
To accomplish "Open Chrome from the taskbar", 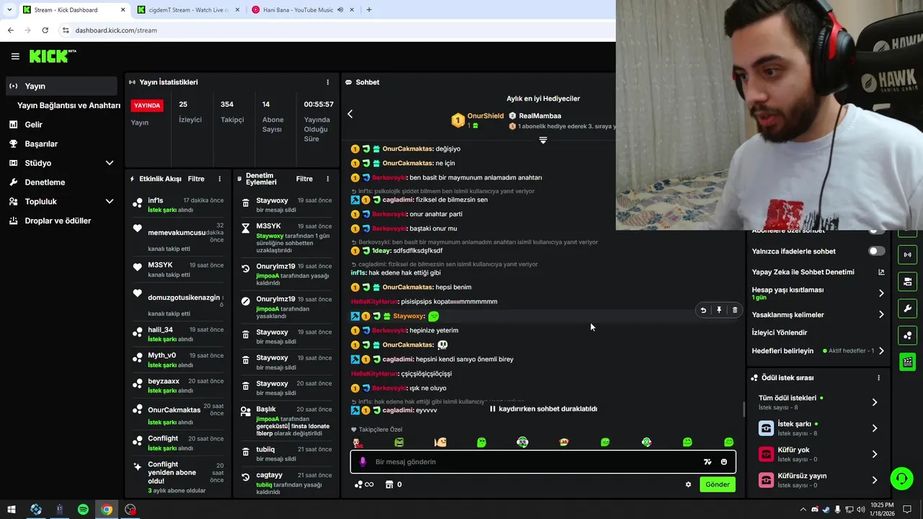I will coord(107,510).
